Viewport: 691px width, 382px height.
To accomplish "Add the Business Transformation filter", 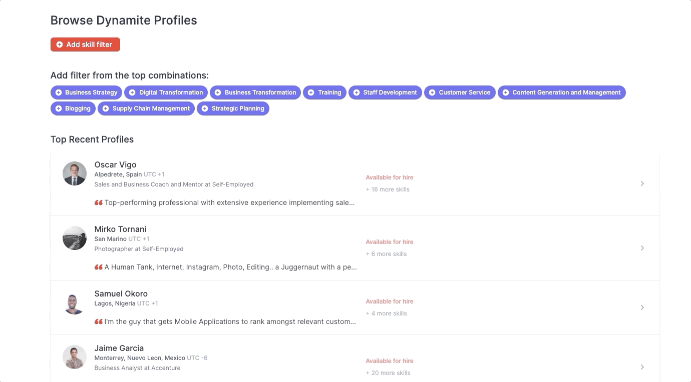I will tap(255, 92).
